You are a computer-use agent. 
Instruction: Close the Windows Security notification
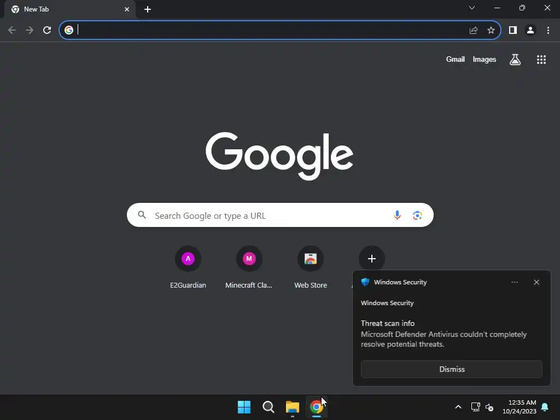point(536,282)
